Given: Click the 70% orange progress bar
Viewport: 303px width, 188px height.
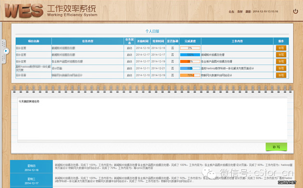Looking at the screenshot, I should click(x=190, y=75).
